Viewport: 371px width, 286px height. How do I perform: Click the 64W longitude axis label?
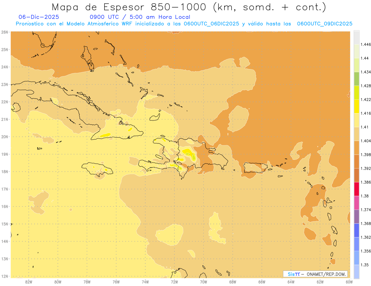pos(291,282)
